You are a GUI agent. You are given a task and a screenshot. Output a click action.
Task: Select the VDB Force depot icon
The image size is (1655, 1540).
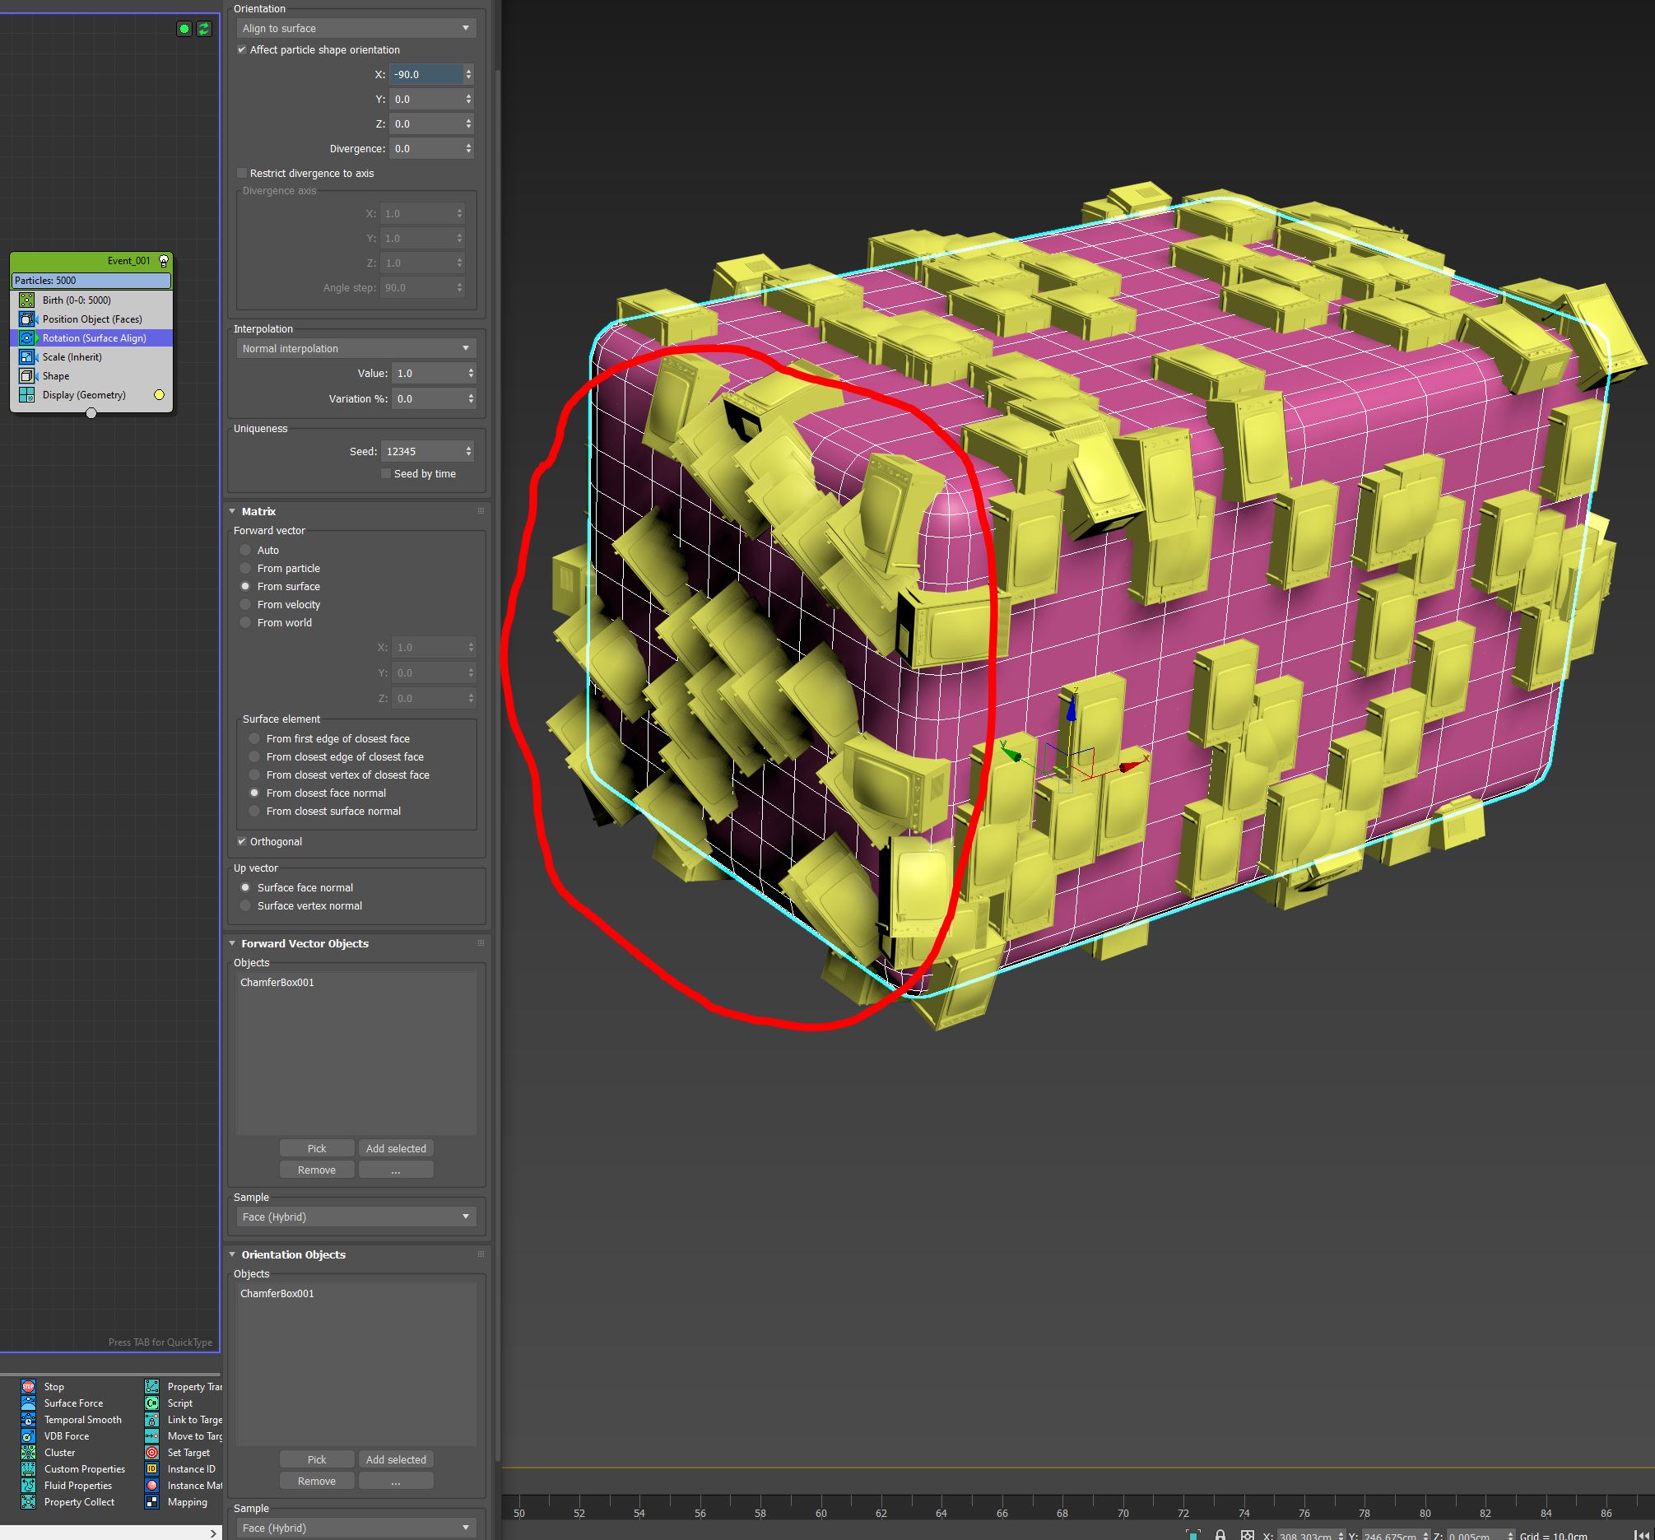coord(28,1436)
